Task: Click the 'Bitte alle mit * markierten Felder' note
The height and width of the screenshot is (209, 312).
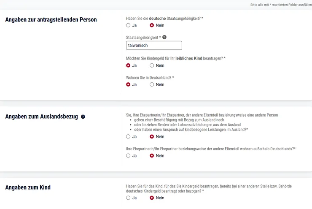Action: [x=280, y=5]
